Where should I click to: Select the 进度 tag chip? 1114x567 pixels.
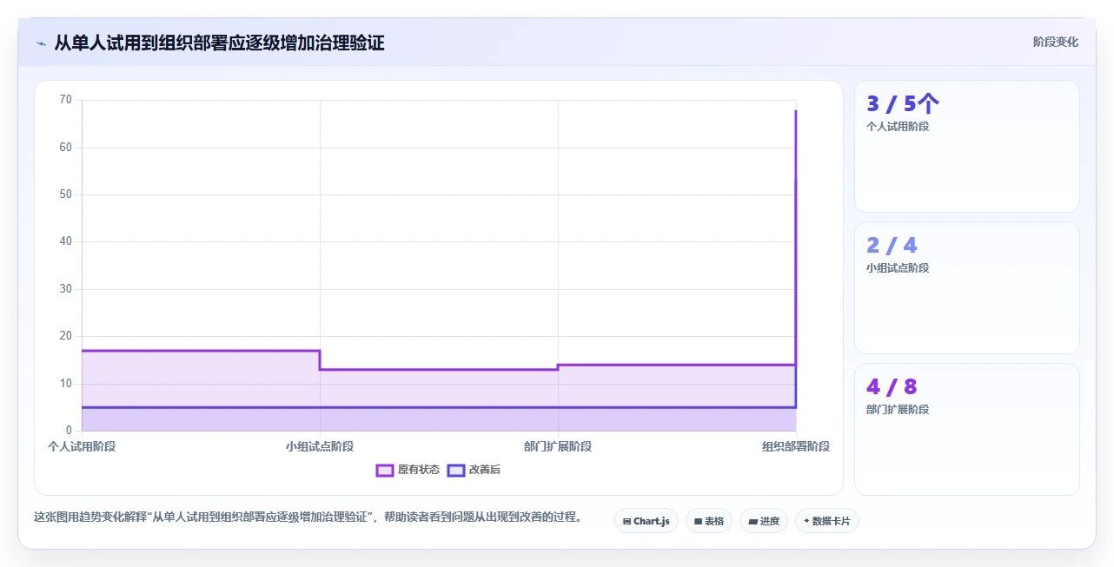(x=764, y=521)
